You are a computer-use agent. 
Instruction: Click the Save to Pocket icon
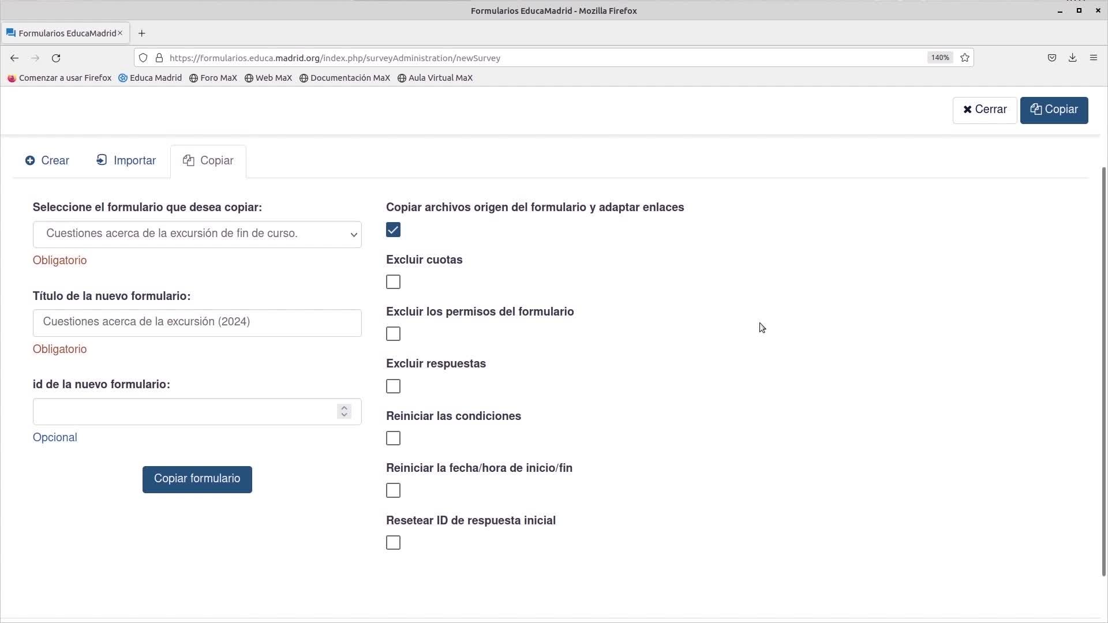point(1051,58)
